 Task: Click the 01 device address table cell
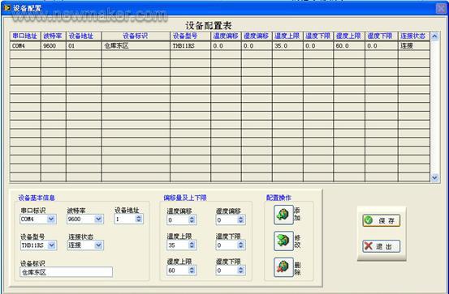tap(84, 45)
